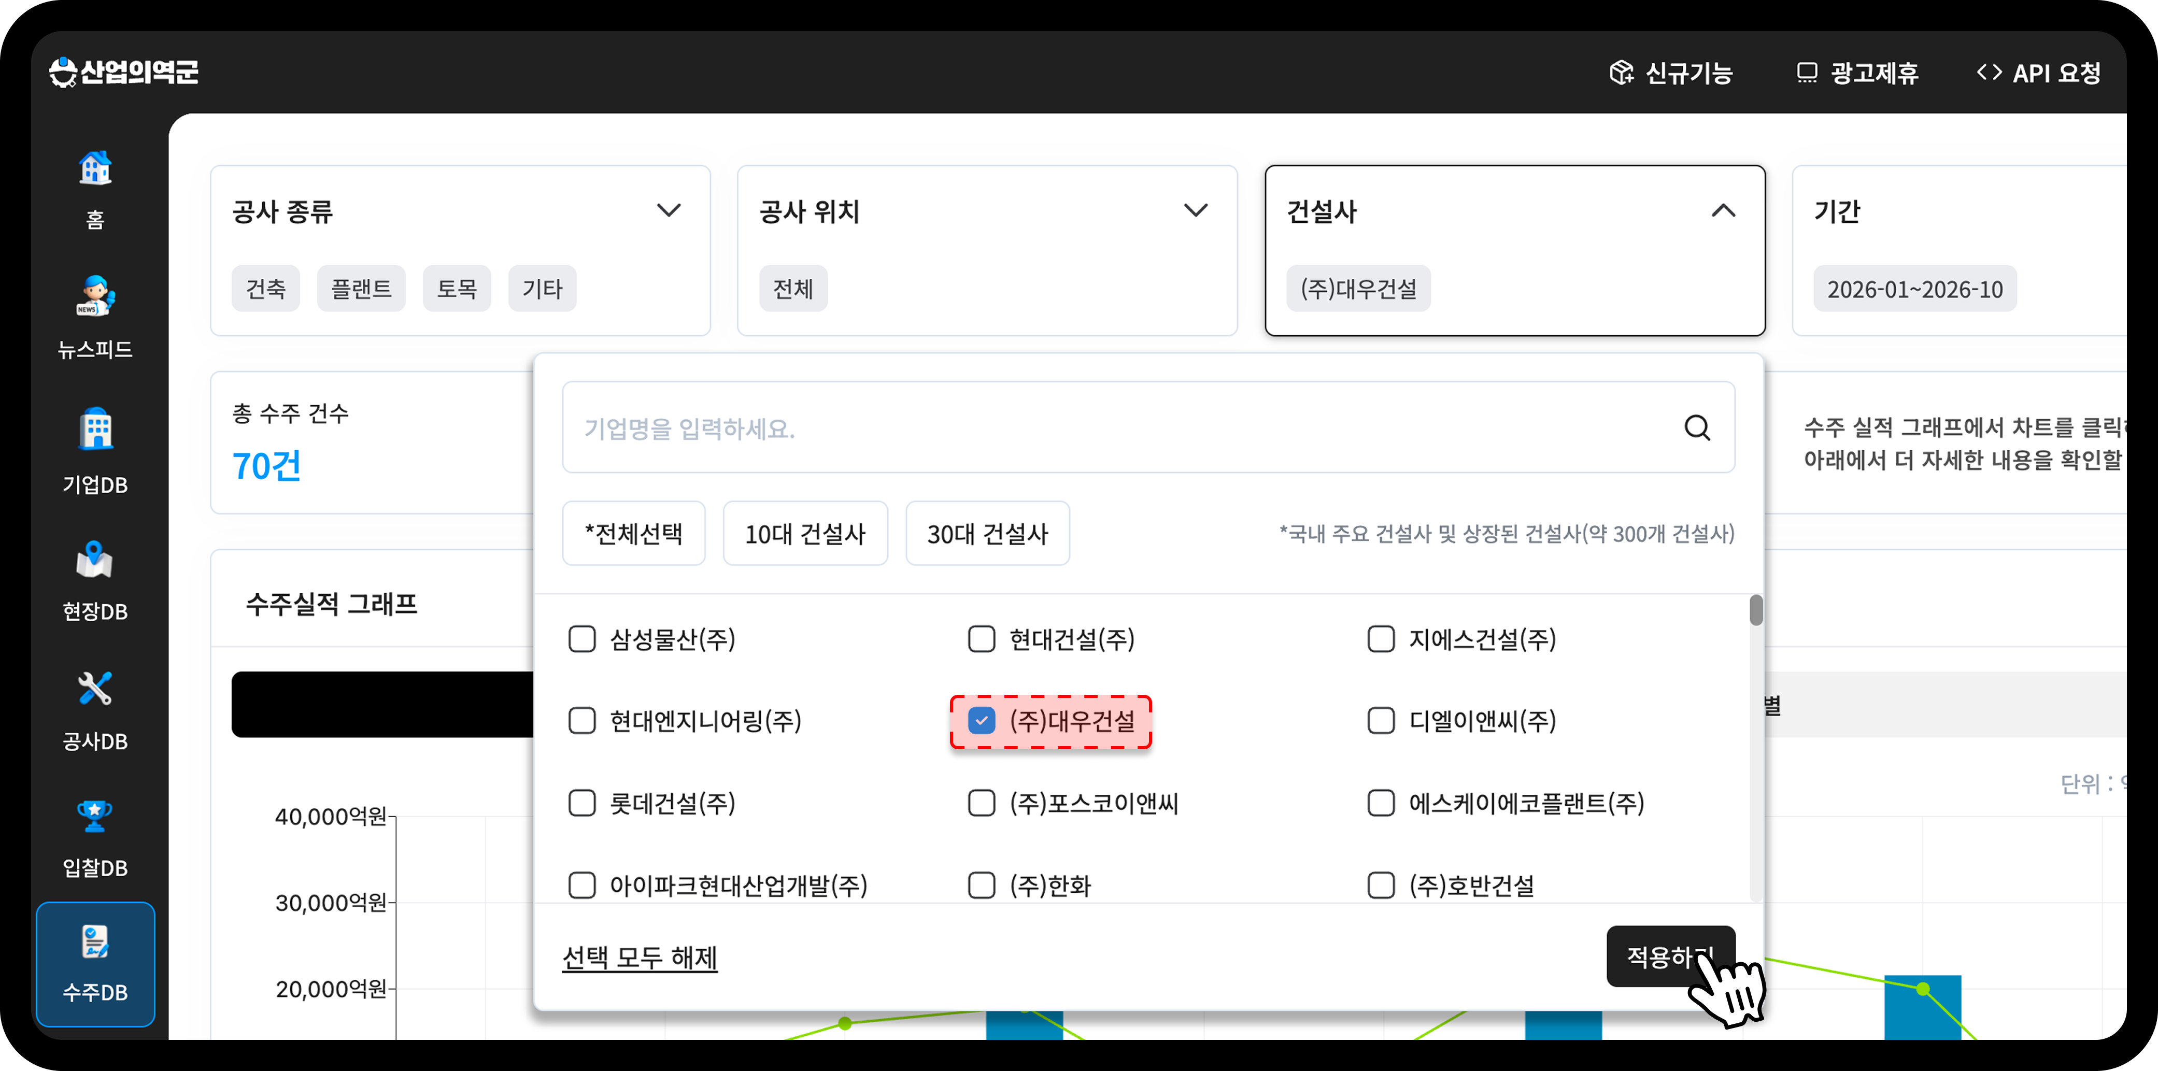
Task: Click the *전체선택 button
Action: tap(633, 533)
